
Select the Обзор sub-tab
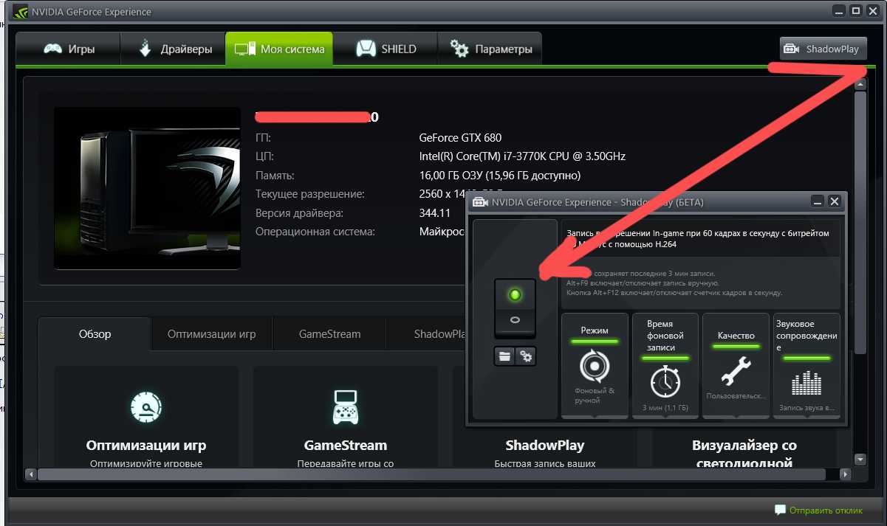click(x=95, y=333)
